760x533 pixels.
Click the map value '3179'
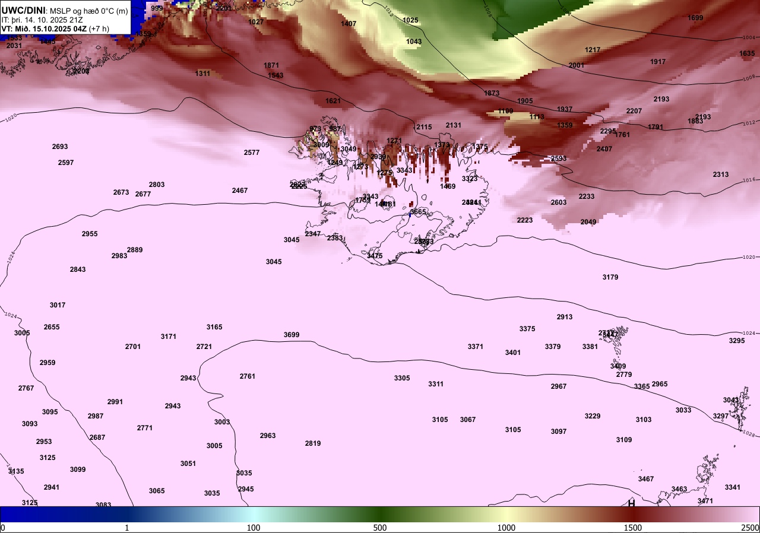610,277
